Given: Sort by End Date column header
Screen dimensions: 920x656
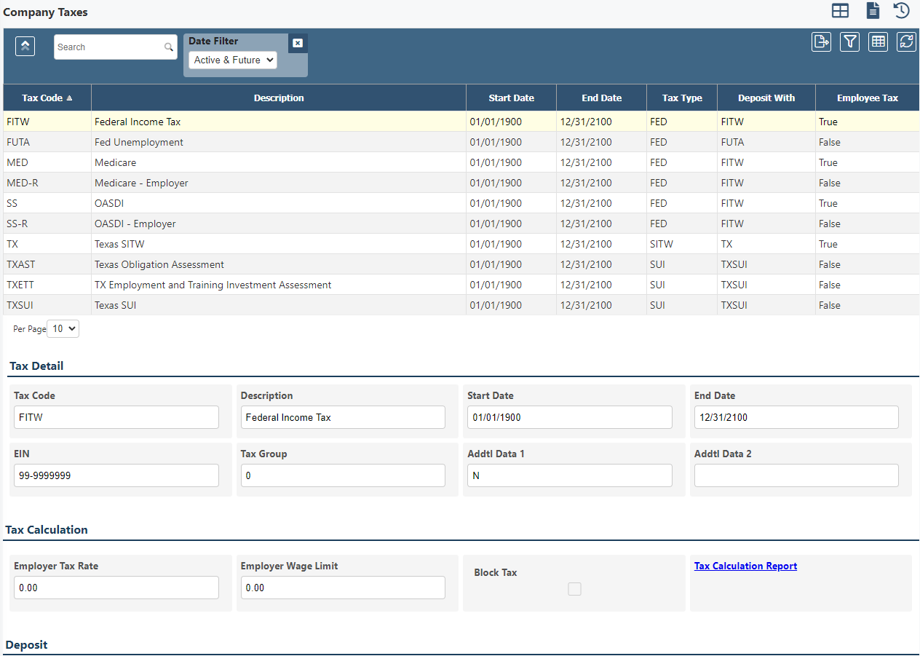Looking at the screenshot, I should [x=601, y=98].
